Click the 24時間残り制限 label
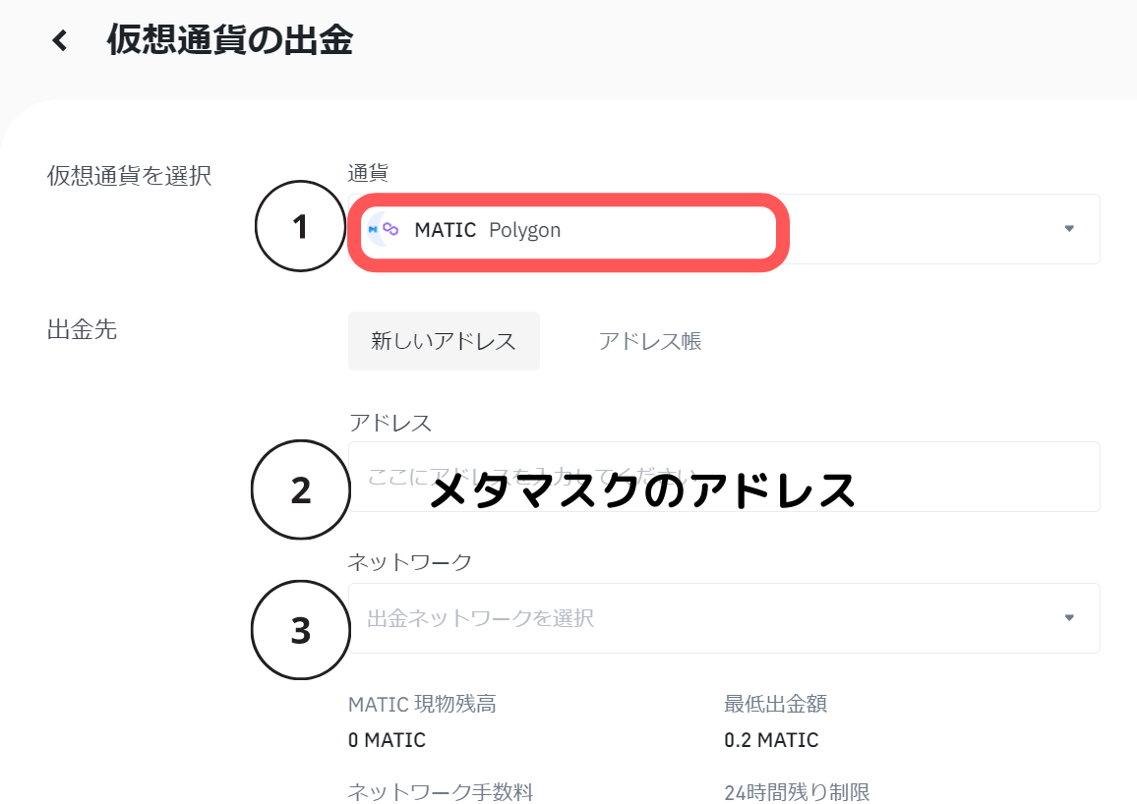 [x=797, y=791]
